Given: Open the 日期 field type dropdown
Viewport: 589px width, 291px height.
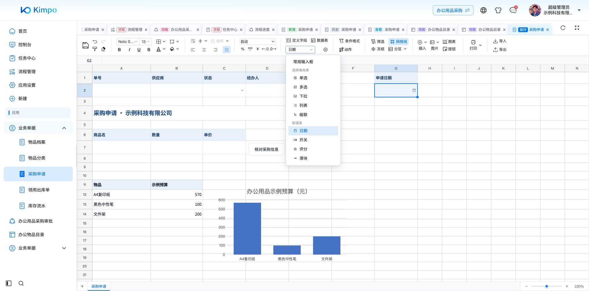Looking at the screenshot, I should point(300,49).
